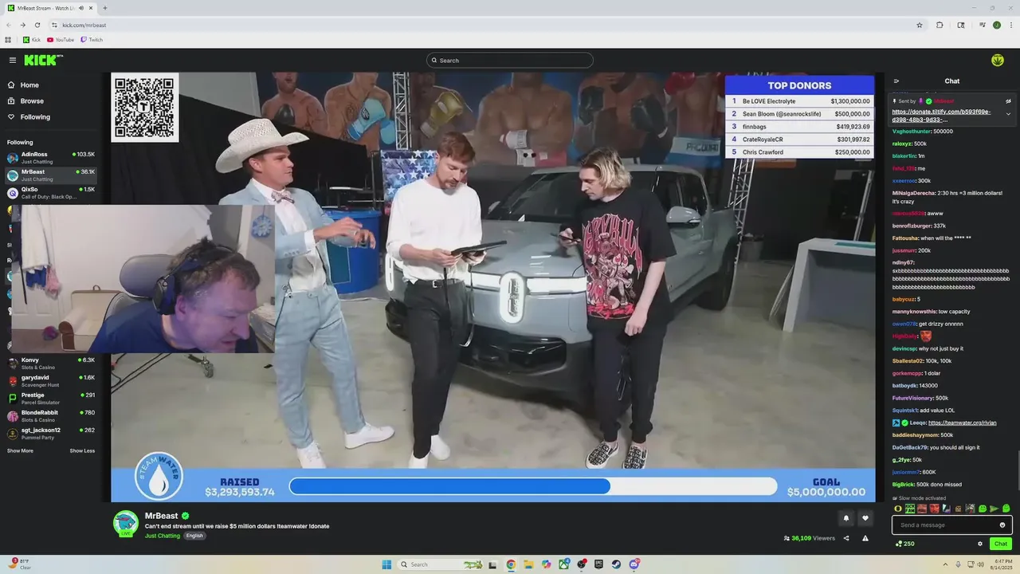The image size is (1020, 574).
Task: Select the yellow O emote
Action: pyautogui.click(x=898, y=509)
